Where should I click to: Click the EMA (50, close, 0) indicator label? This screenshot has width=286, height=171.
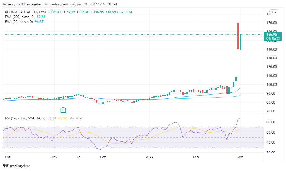tap(19, 22)
